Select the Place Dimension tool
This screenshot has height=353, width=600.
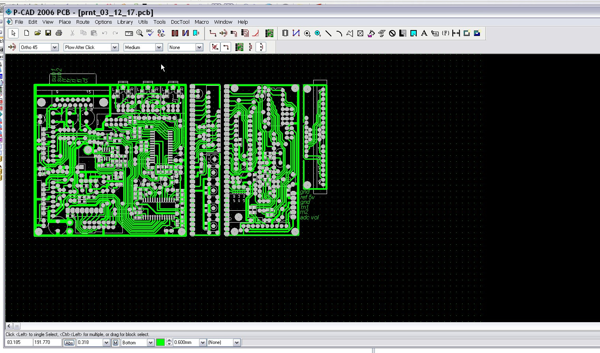coord(456,33)
